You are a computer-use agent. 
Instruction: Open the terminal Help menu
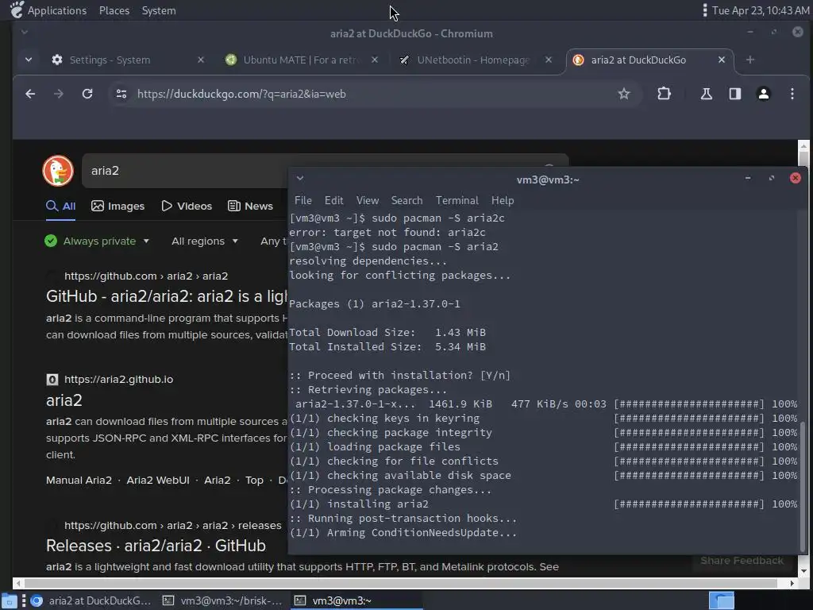pyautogui.click(x=503, y=200)
